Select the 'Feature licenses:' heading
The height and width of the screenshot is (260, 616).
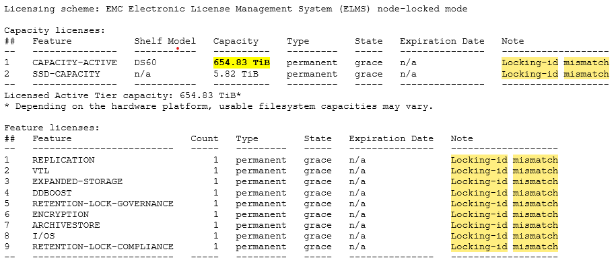pos(53,128)
